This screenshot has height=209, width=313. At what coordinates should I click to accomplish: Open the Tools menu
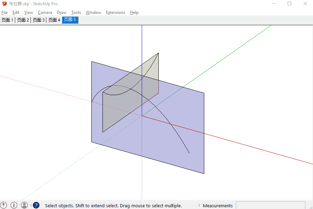tap(76, 12)
